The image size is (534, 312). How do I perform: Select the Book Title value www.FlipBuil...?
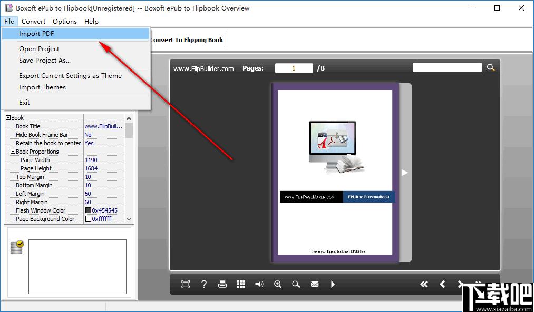[104, 126]
